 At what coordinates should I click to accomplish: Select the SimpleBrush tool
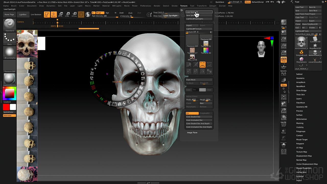pyautogui.click(x=301, y=53)
